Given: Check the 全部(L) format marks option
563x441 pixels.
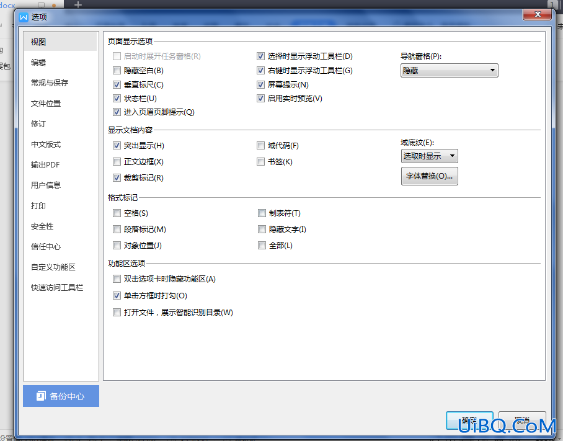Looking at the screenshot, I should point(262,245).
